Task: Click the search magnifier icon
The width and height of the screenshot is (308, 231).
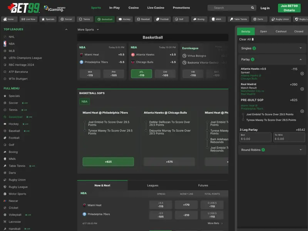Action: pos(253,8)
